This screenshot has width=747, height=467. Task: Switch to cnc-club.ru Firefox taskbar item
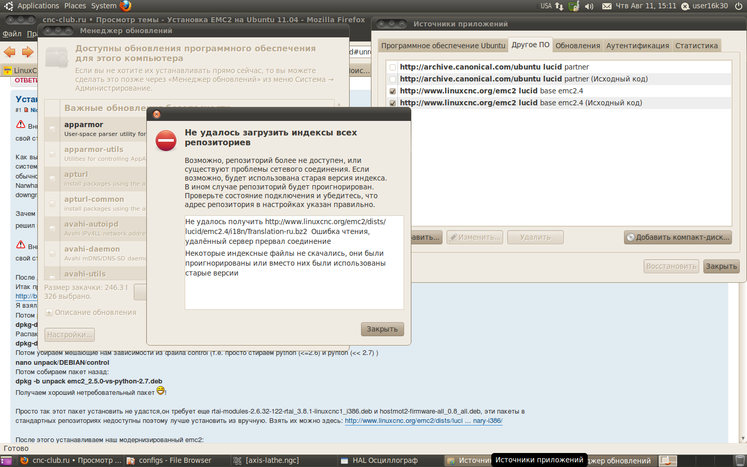[71, 460]
